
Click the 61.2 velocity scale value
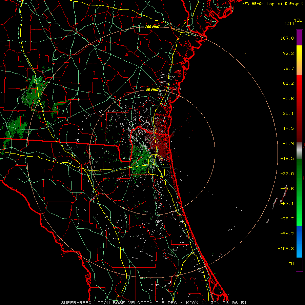coord(288,83)
